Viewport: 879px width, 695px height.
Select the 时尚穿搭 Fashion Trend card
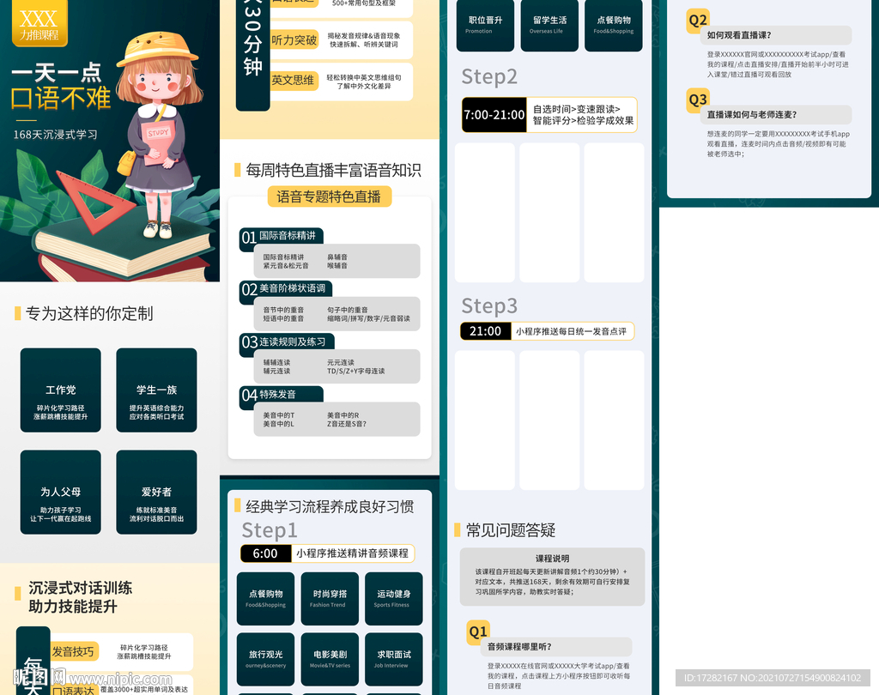click(330, 599)
